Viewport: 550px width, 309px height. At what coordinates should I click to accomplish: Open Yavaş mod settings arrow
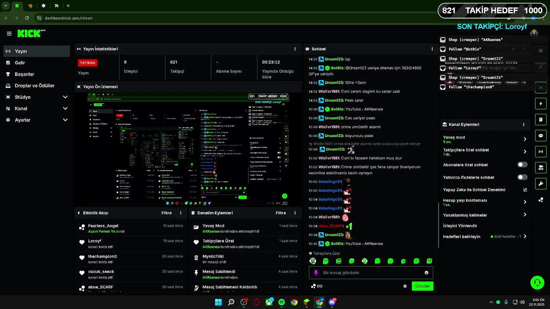(x=525, y=139)
